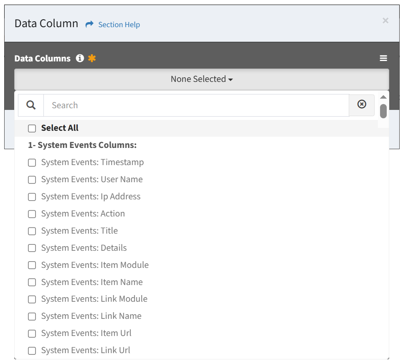Click the Section Help arrow icon
Screen dimensions: 403x364
click(89, 24)
